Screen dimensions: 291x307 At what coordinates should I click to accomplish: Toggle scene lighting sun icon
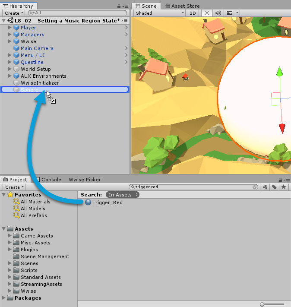pos(207,13)
